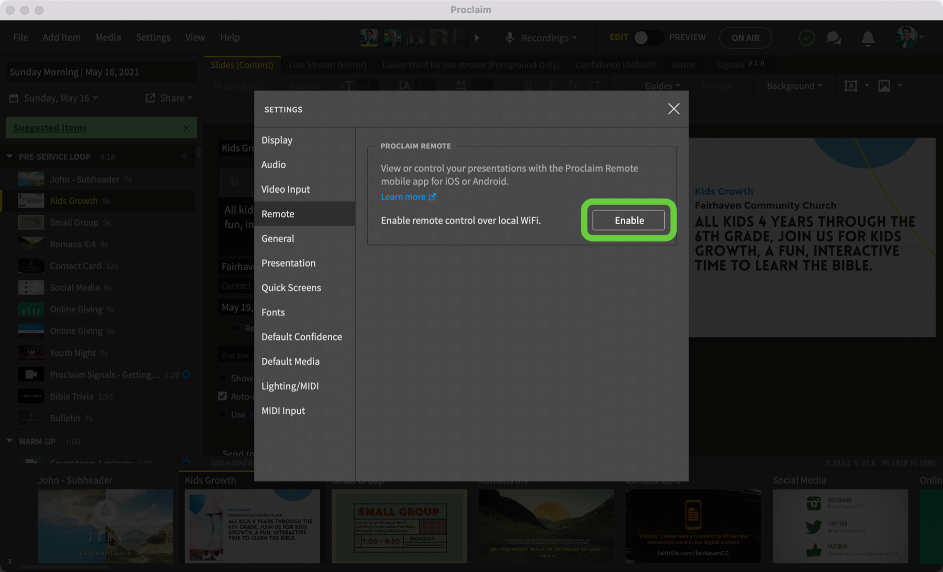
Task: Switch to the Notes tab
Action: (x=683, y=65)
